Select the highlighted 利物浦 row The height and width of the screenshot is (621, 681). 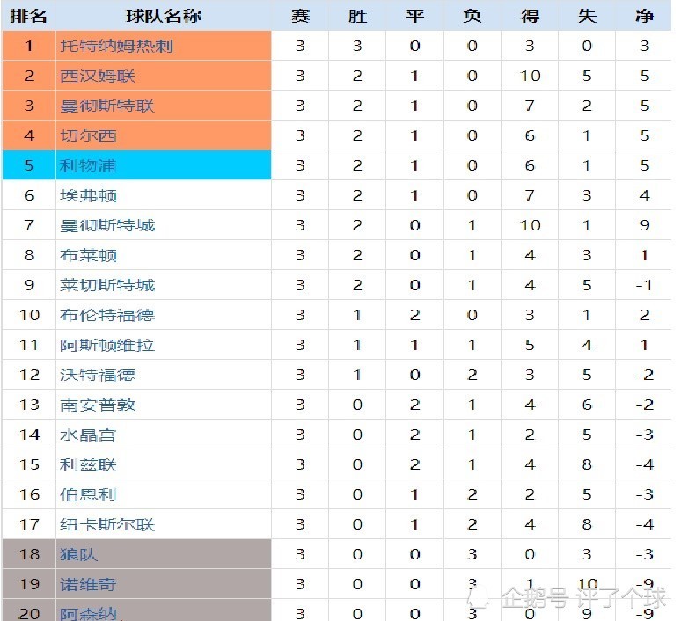point(337,165)
